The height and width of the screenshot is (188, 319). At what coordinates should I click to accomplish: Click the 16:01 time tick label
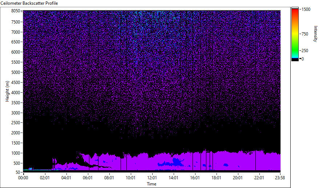[x=195, y=178]
